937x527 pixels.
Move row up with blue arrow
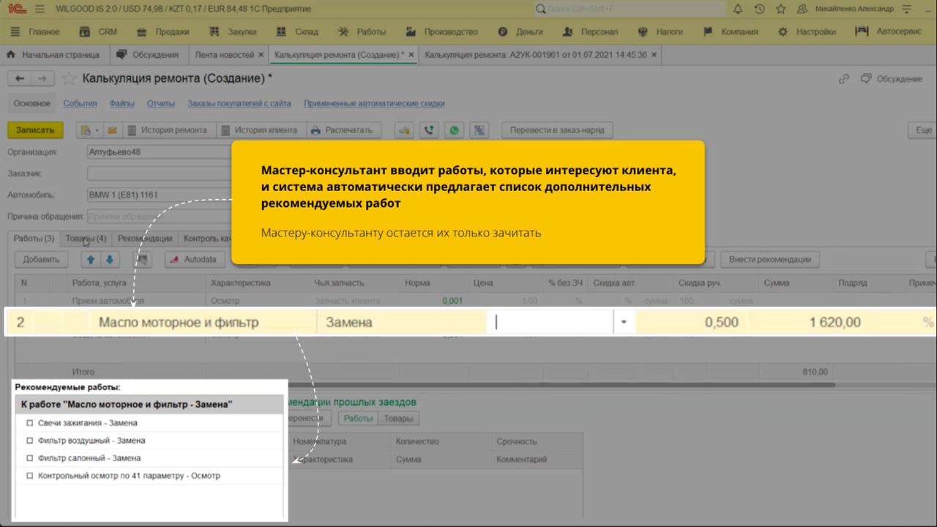point(91,259)
